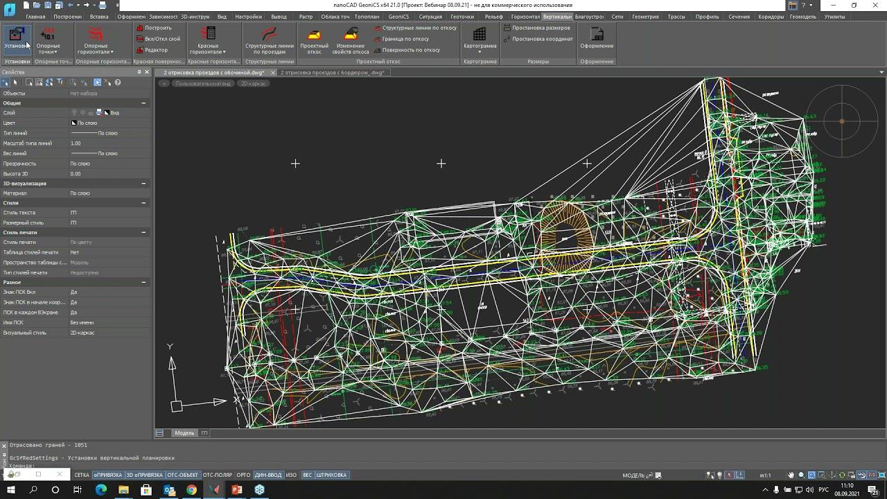The height and width of the screenshot is (499, 887).
Task: Open the Рельеф ribbon tab
Action: click(x=493, y=17)
